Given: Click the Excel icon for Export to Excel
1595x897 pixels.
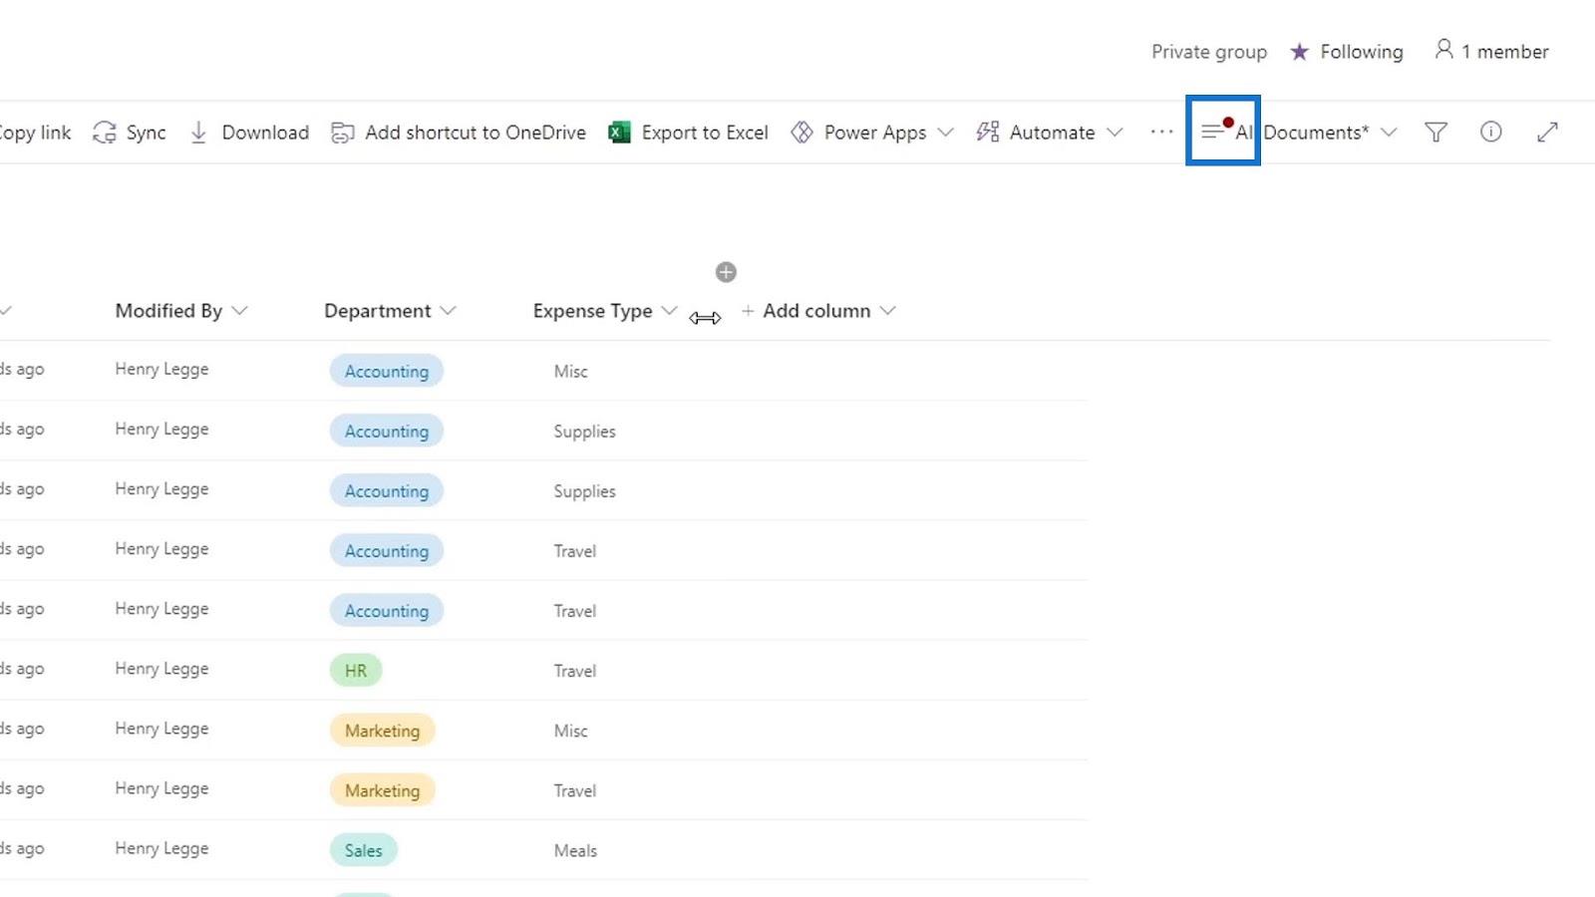Looking at the screenshot, I should tap(619, 133).
